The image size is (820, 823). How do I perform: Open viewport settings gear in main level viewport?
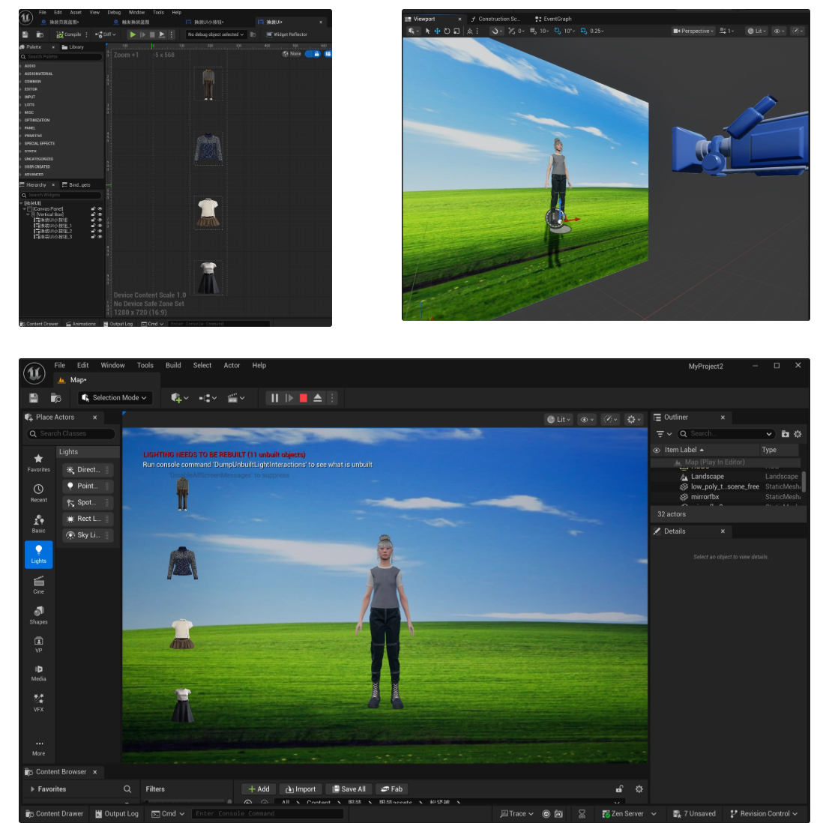pos(633,420)
